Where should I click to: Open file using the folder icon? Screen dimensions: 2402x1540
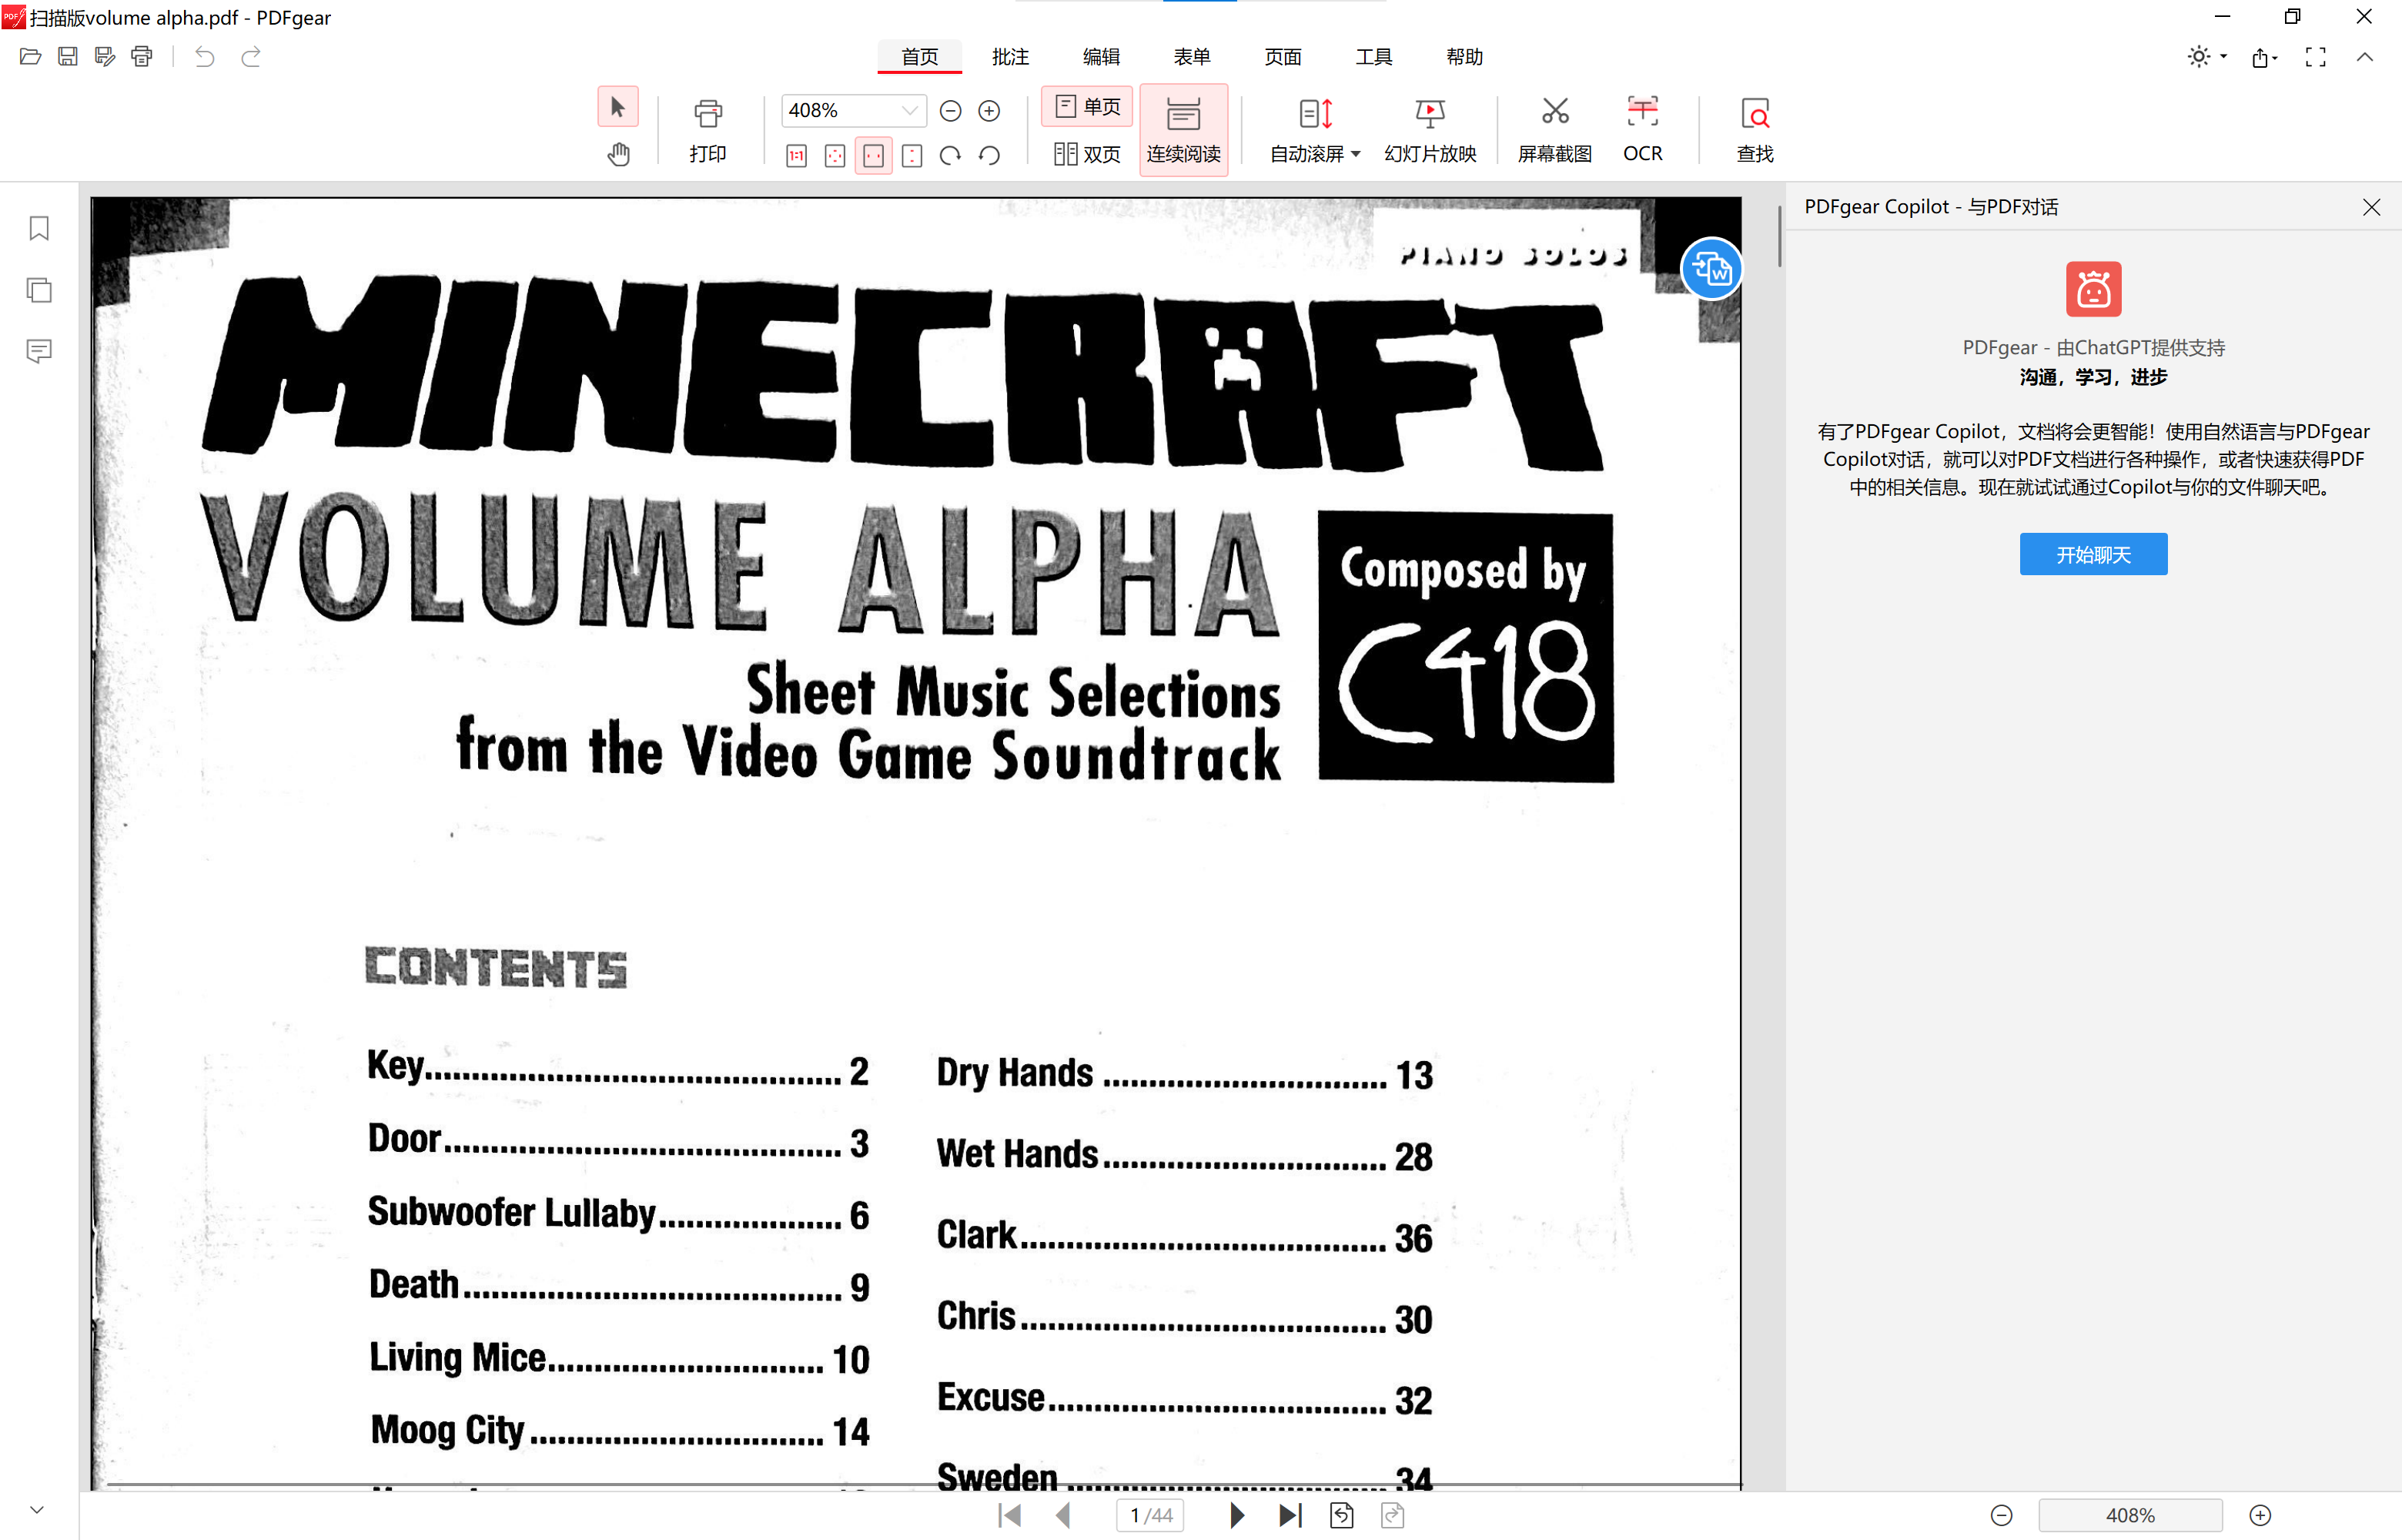coord(30,57)
